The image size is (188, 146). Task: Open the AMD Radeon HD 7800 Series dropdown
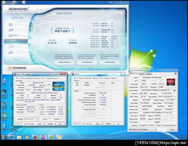[143, 130]
